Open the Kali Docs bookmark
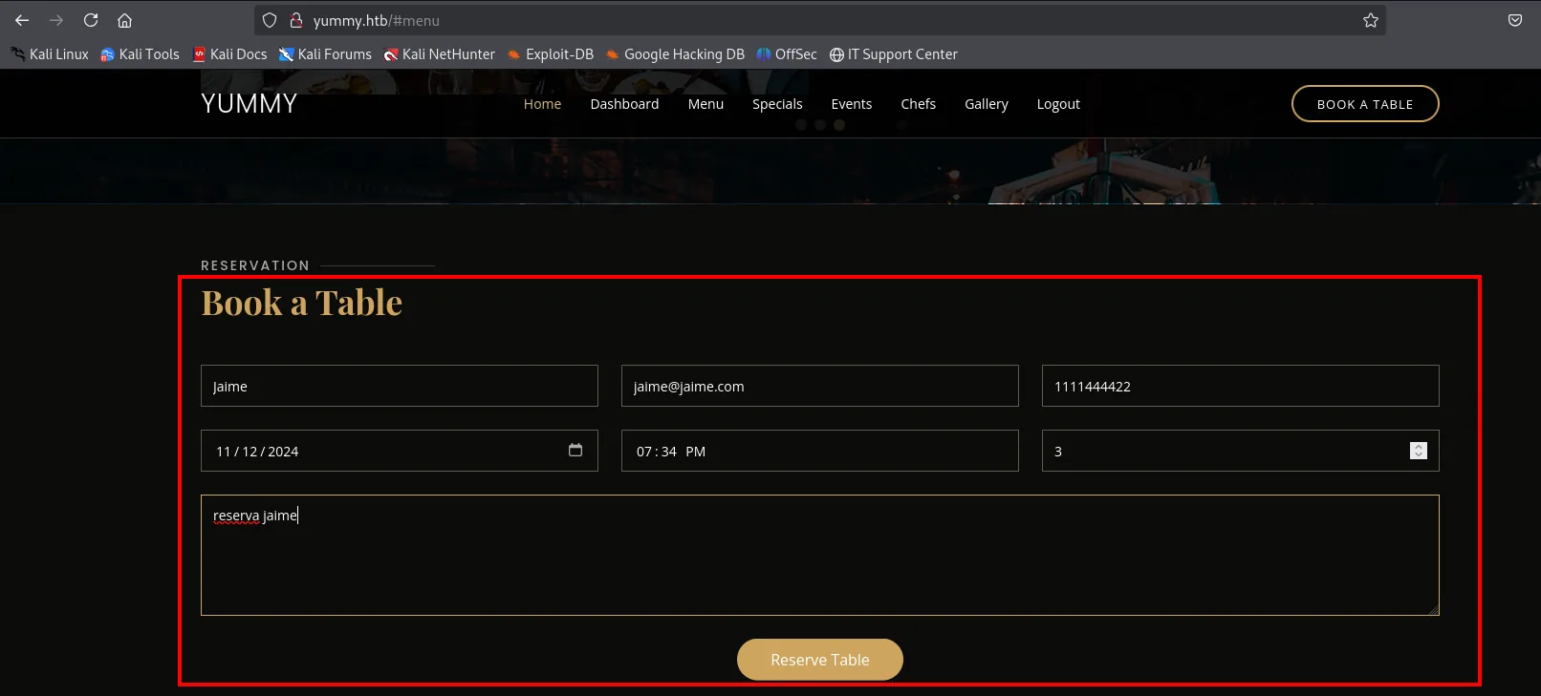 (229, 54)
